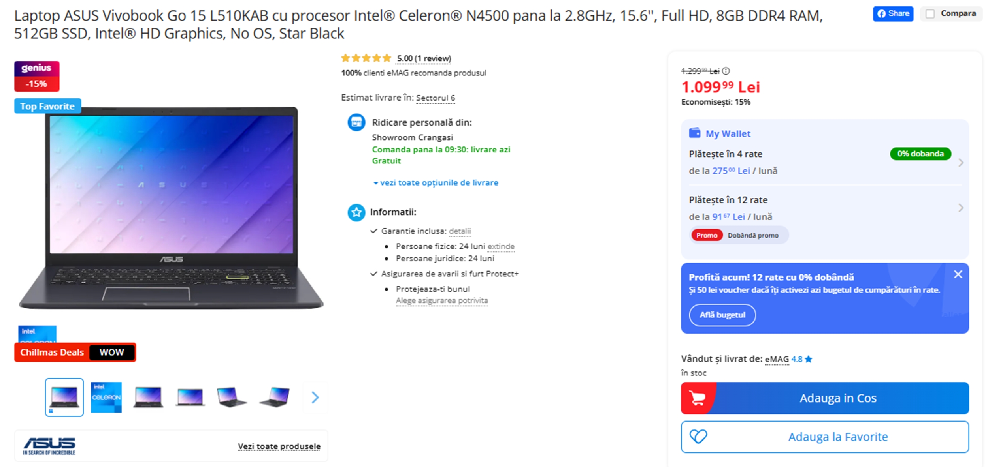Viewport: 988px width, 467px height.
Task: Select the Intel Celeron badge thumbnail
Action: coord(106,398)
